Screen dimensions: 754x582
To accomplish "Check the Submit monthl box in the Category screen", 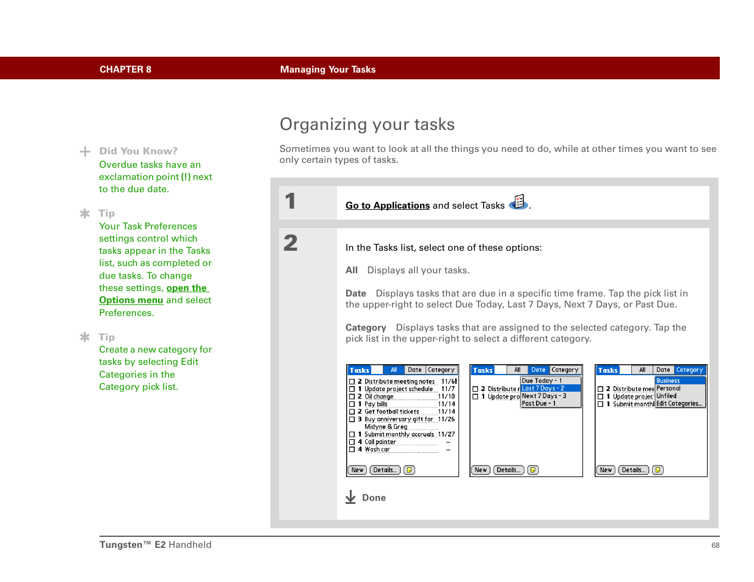I will pos(600,404).
